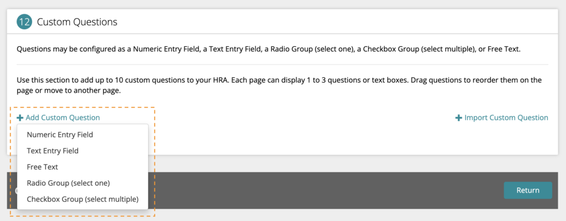Click the horizontal divider between the paragraphs
The height and width of the screenshot is (221, 566).
tap(282, 65)
